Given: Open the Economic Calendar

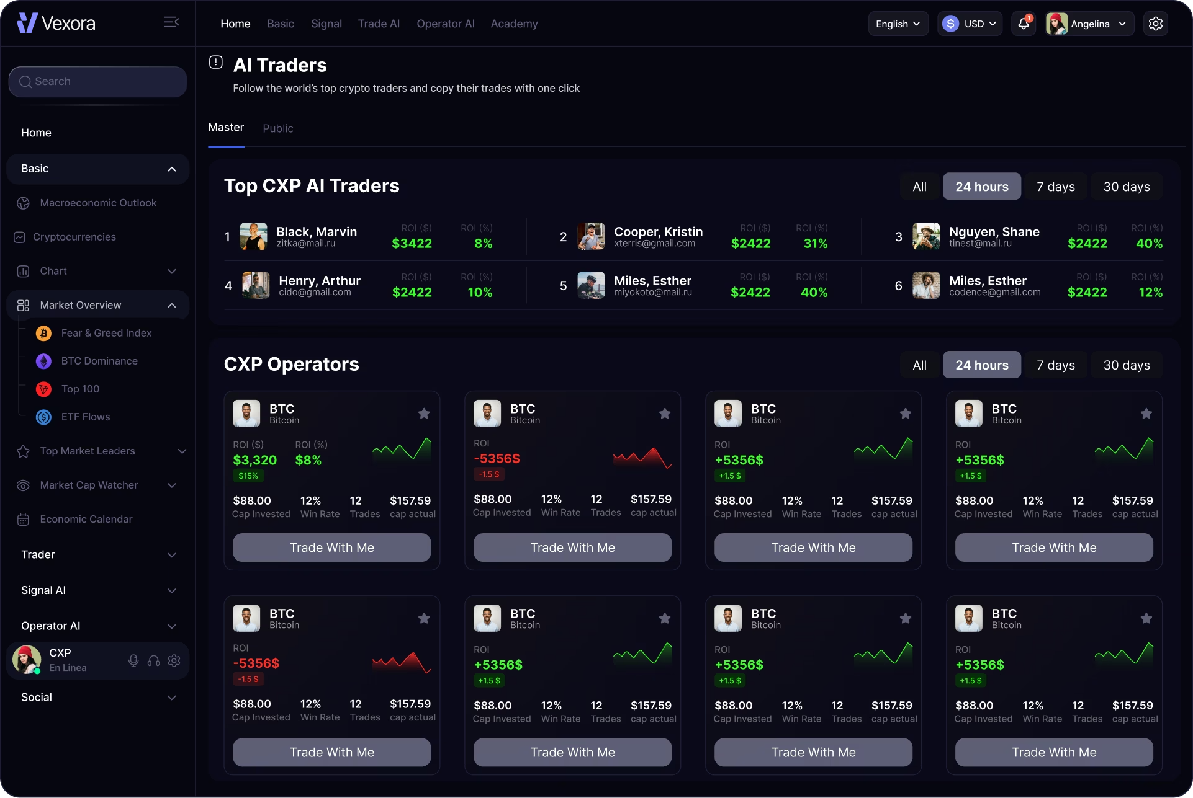Looking at the screenshot, I should 86,519.
